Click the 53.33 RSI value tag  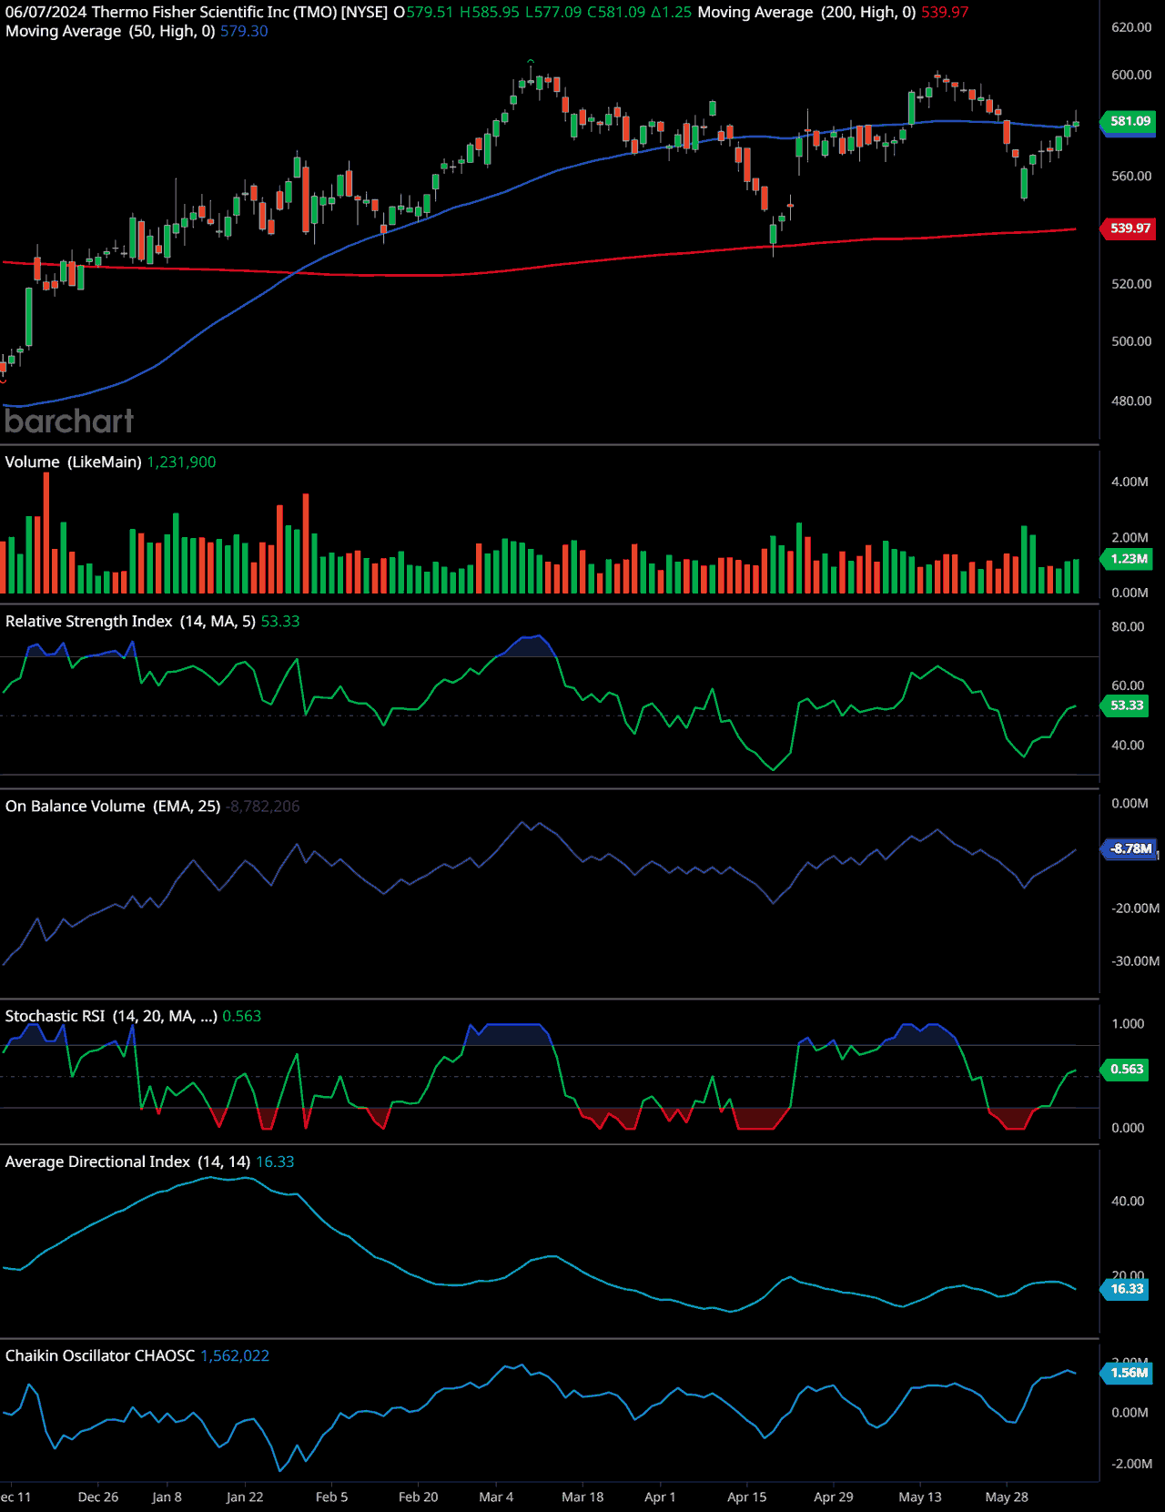(1126, 705)
